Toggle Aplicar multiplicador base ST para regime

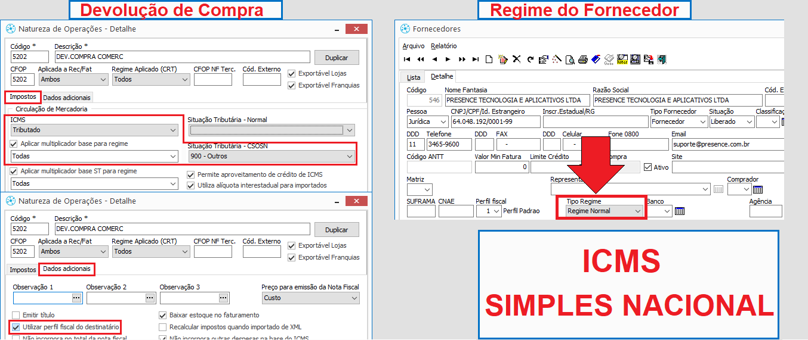pos(14,171)
